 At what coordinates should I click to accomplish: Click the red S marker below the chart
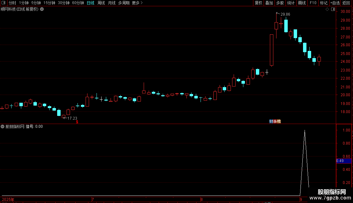coord(77,122)
